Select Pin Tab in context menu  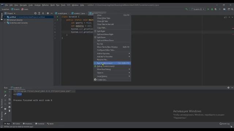(x=112, y=44)
